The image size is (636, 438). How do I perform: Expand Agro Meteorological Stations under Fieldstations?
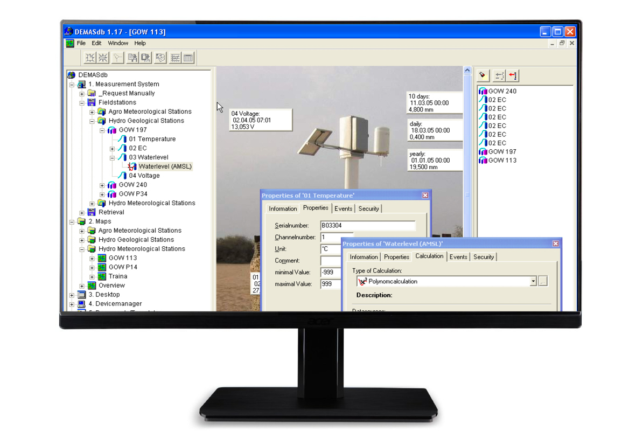point(92,112)
